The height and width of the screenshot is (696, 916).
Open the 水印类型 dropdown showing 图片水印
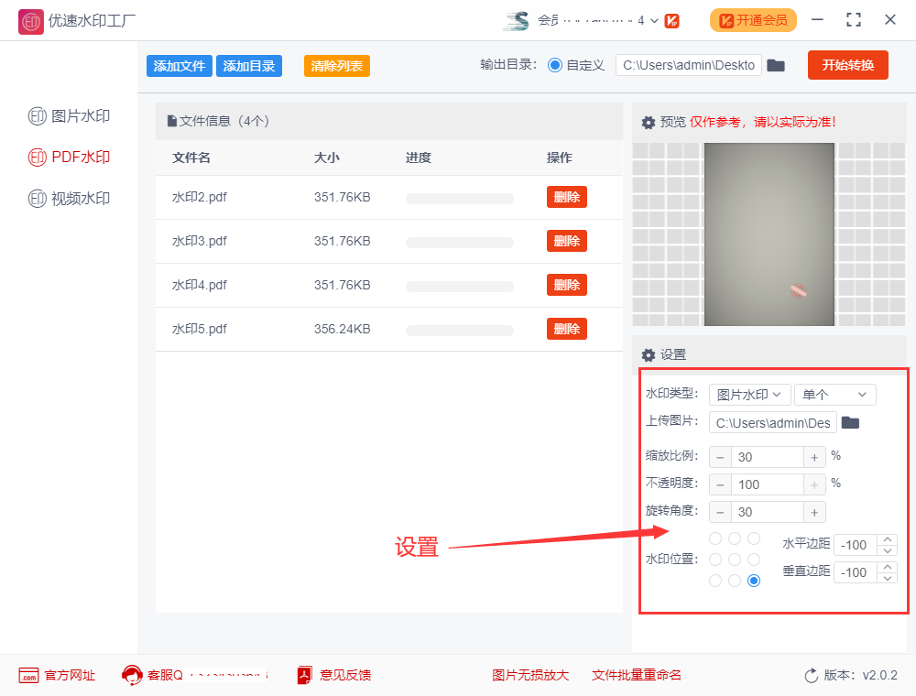point(749,394)
